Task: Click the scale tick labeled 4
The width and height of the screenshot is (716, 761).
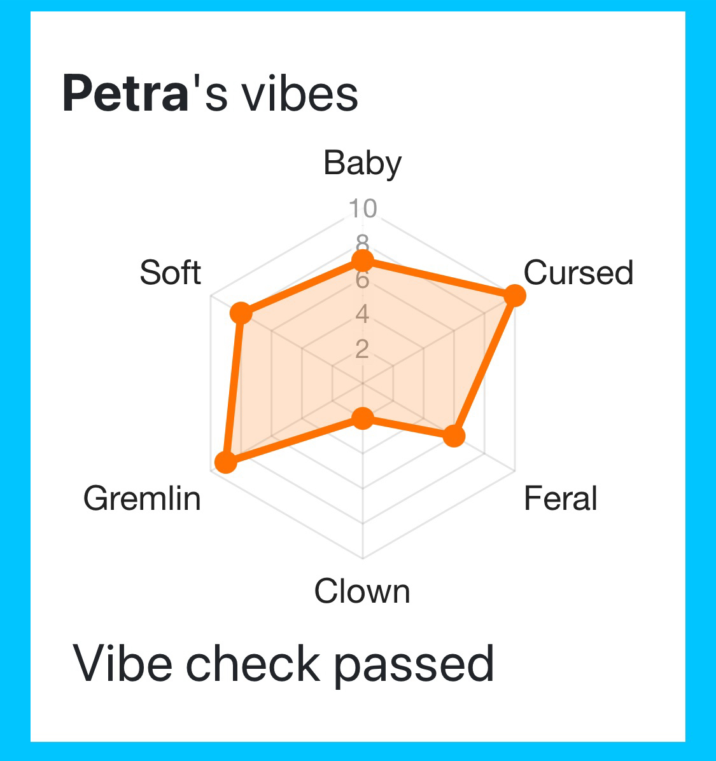Action: tap(362, 313)
